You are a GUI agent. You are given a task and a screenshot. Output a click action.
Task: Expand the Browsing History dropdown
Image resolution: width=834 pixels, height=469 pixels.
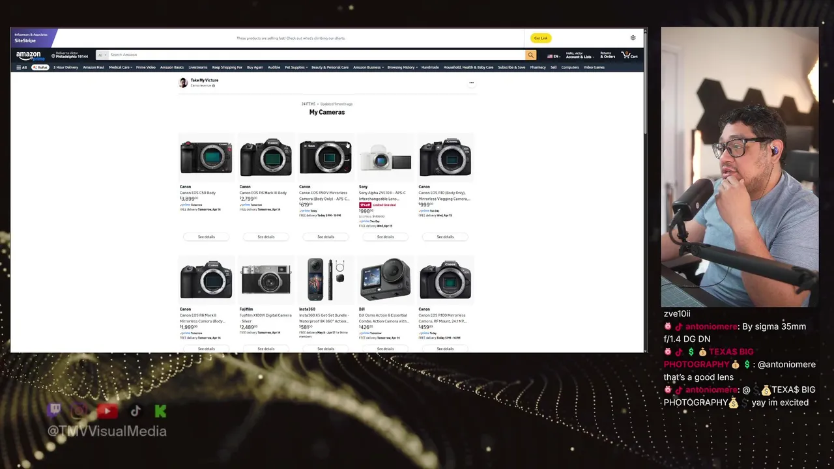click(402, 67)
